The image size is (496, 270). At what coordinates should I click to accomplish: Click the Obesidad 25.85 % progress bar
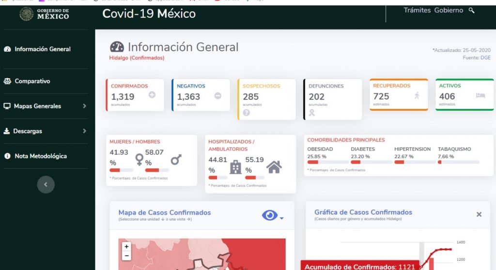328,162
